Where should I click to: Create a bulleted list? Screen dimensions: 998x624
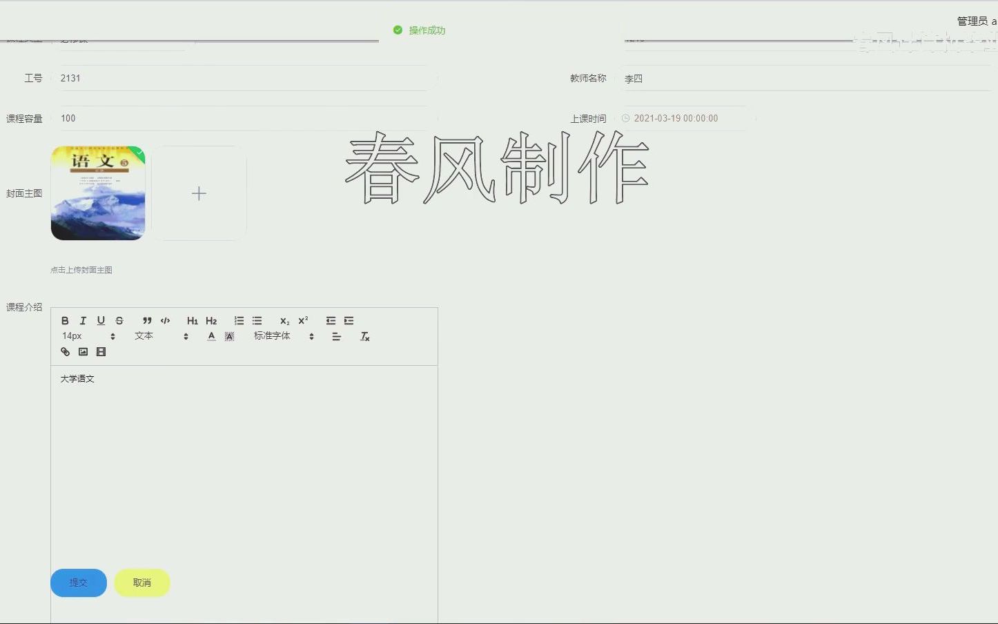point(257,320)
